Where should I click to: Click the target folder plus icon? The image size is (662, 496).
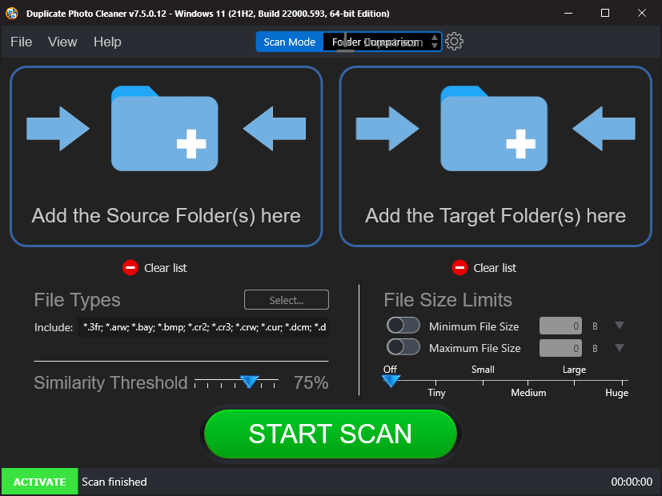tap(520, 144)
